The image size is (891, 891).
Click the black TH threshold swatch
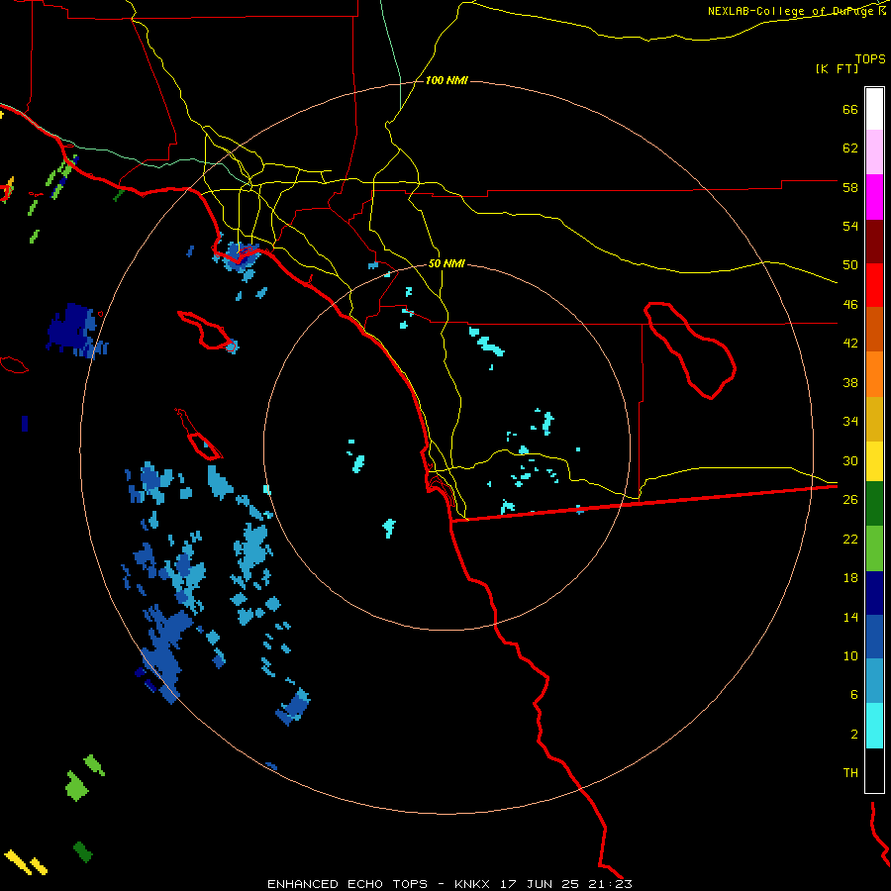click(x=874, y=770)
